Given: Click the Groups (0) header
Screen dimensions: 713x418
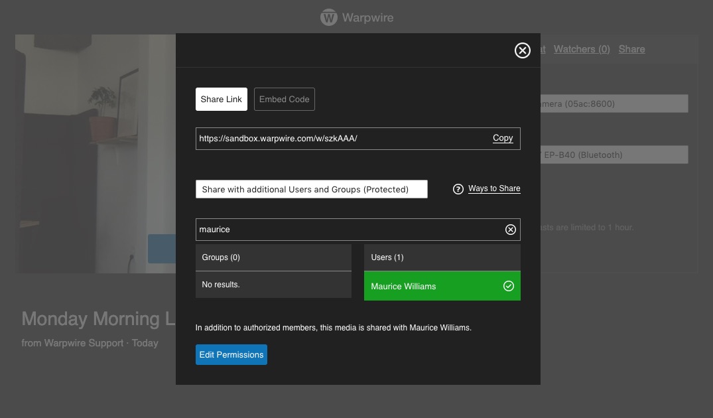Looking at the screenshot, I should point(273,257).
